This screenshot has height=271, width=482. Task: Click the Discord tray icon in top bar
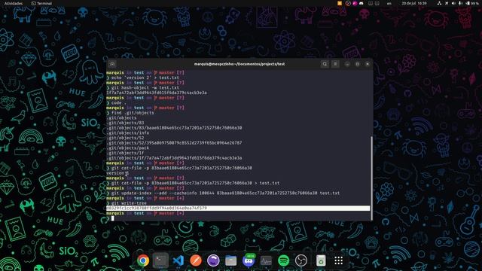361,3
